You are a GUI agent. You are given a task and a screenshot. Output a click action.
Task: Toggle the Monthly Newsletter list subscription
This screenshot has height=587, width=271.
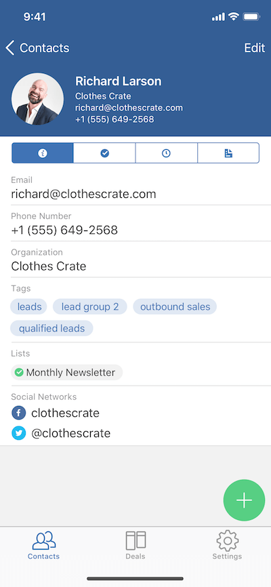[x=66, y=373]
